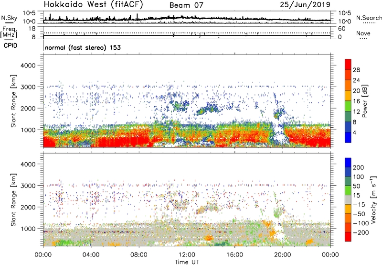The width and height of the screenshot is (382, 265).
Task: Click the '60' right tick of frequency panel
Action: coord(341,29)
